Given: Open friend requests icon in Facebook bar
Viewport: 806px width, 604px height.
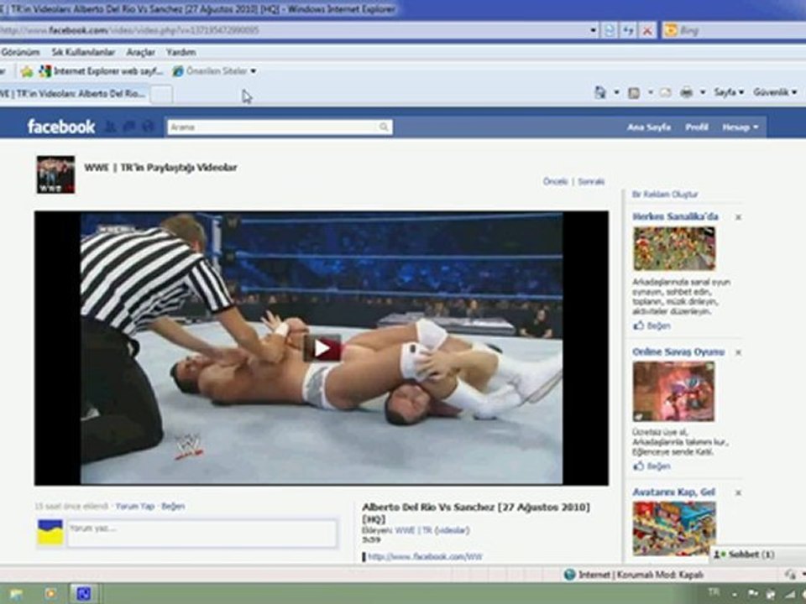Looking at the screenshot, I should click(110, 127).
